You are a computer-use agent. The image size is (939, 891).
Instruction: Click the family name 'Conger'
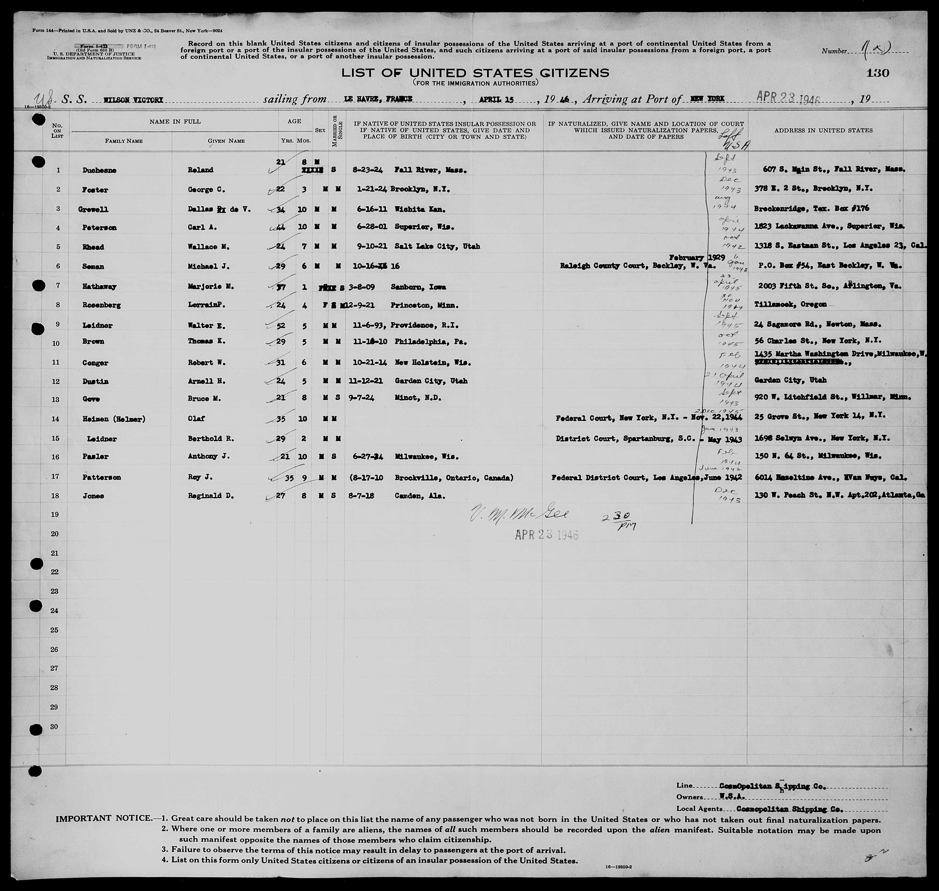95,363
